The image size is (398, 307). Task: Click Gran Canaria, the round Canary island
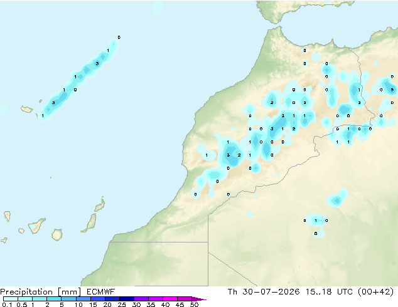point(57,234)
